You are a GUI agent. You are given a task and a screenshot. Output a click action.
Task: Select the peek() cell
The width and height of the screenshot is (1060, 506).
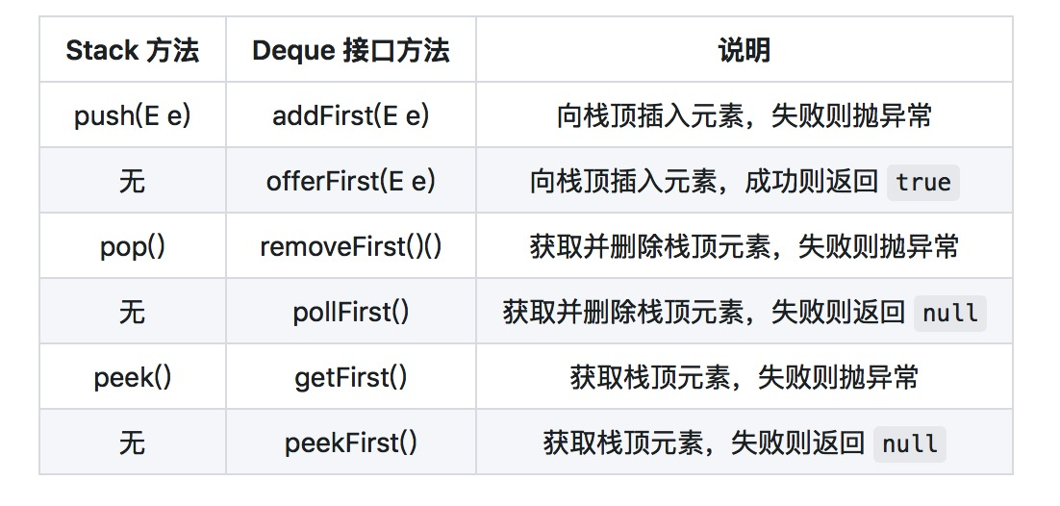[132, 376]
